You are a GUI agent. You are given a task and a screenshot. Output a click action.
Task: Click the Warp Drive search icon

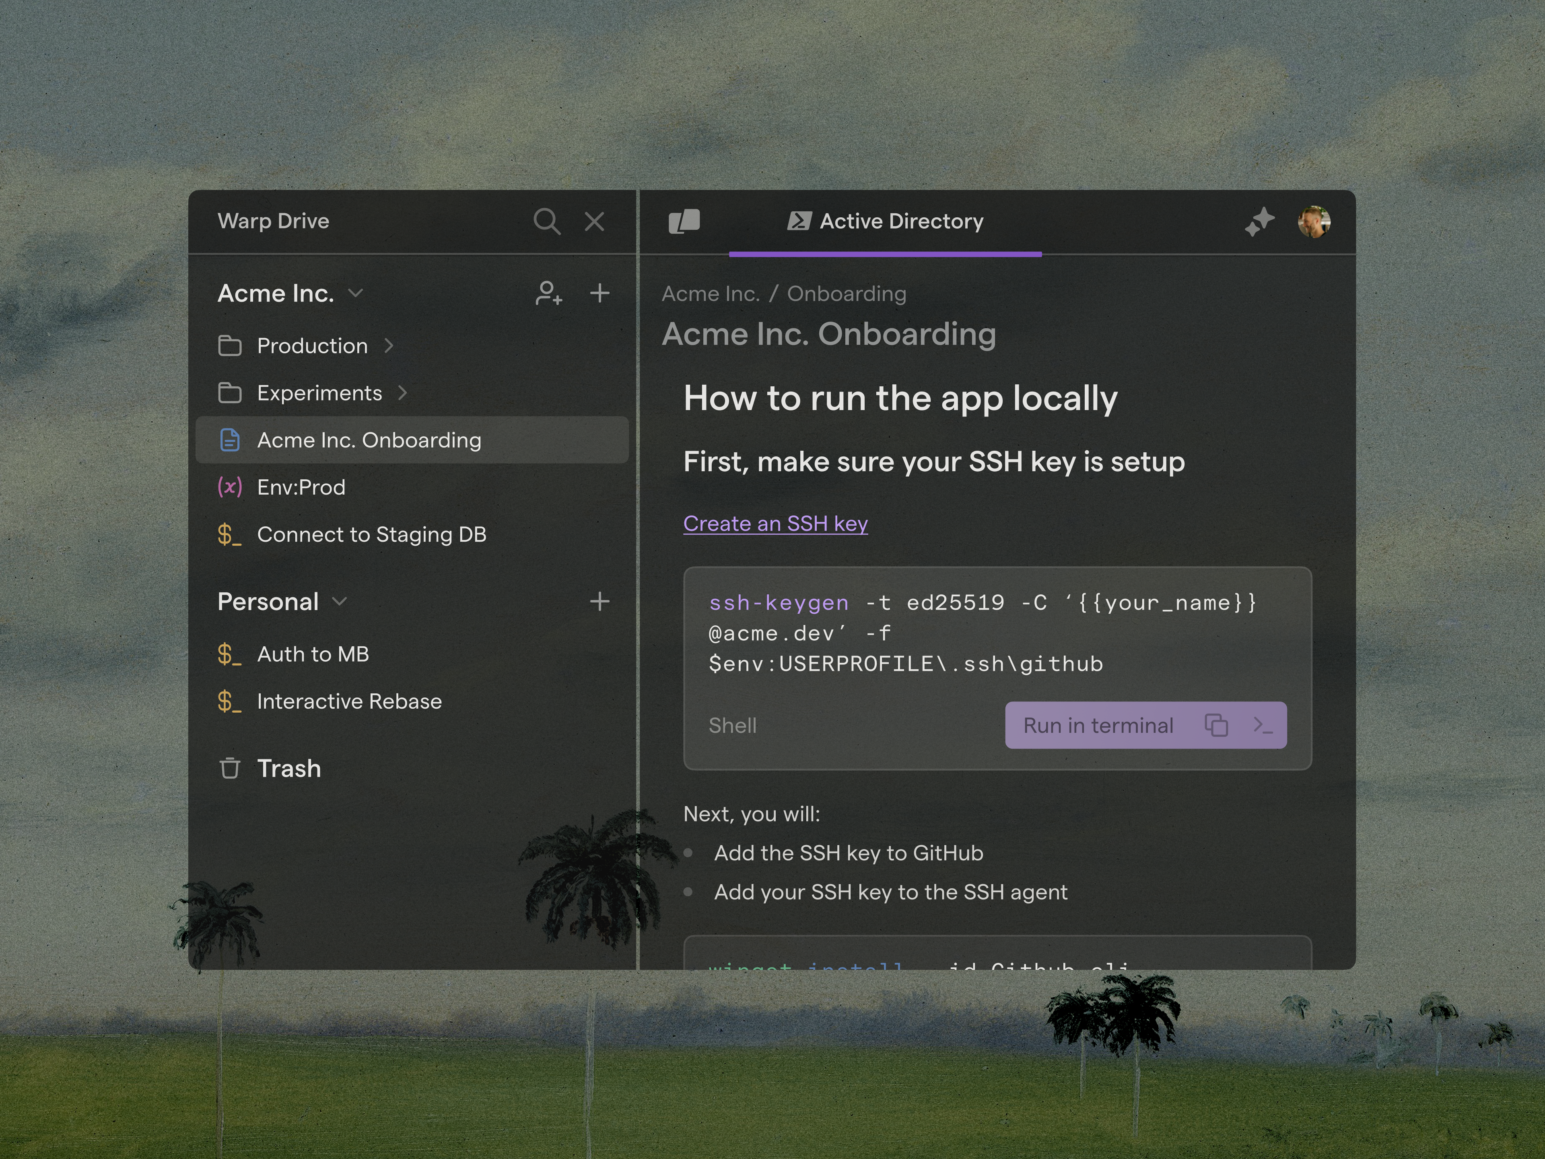pos(546,221)
